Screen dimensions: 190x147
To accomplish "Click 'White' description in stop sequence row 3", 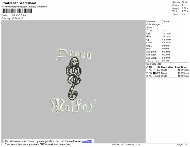I will pyautogui.click(x=164, y=76).
